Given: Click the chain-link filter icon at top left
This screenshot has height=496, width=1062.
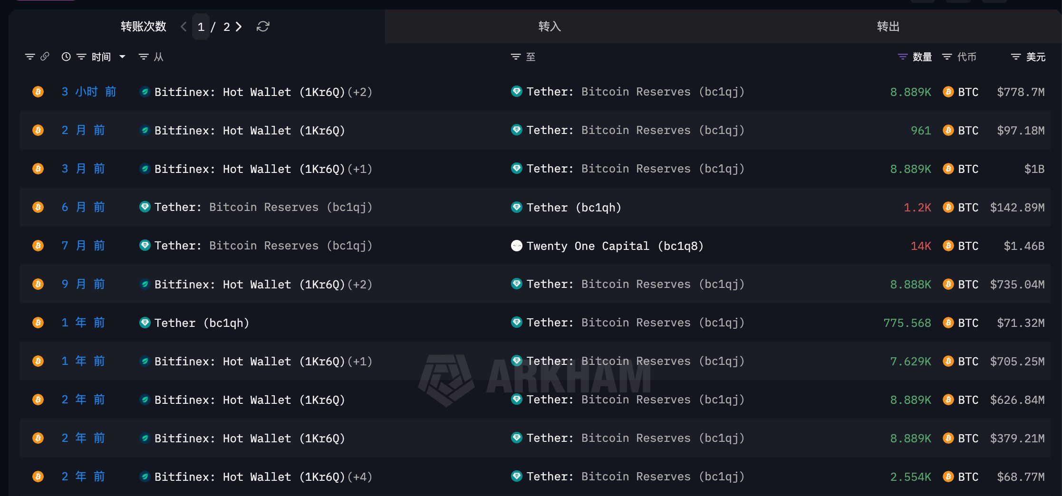Looking at the screenshot, I should coord(45,56).
